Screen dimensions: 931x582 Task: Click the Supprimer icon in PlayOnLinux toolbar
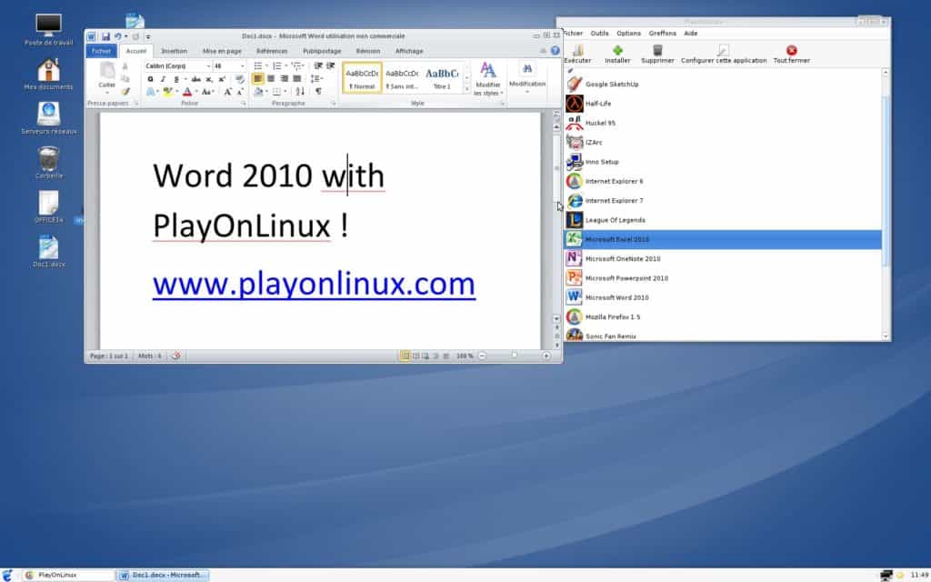point(657,51)
